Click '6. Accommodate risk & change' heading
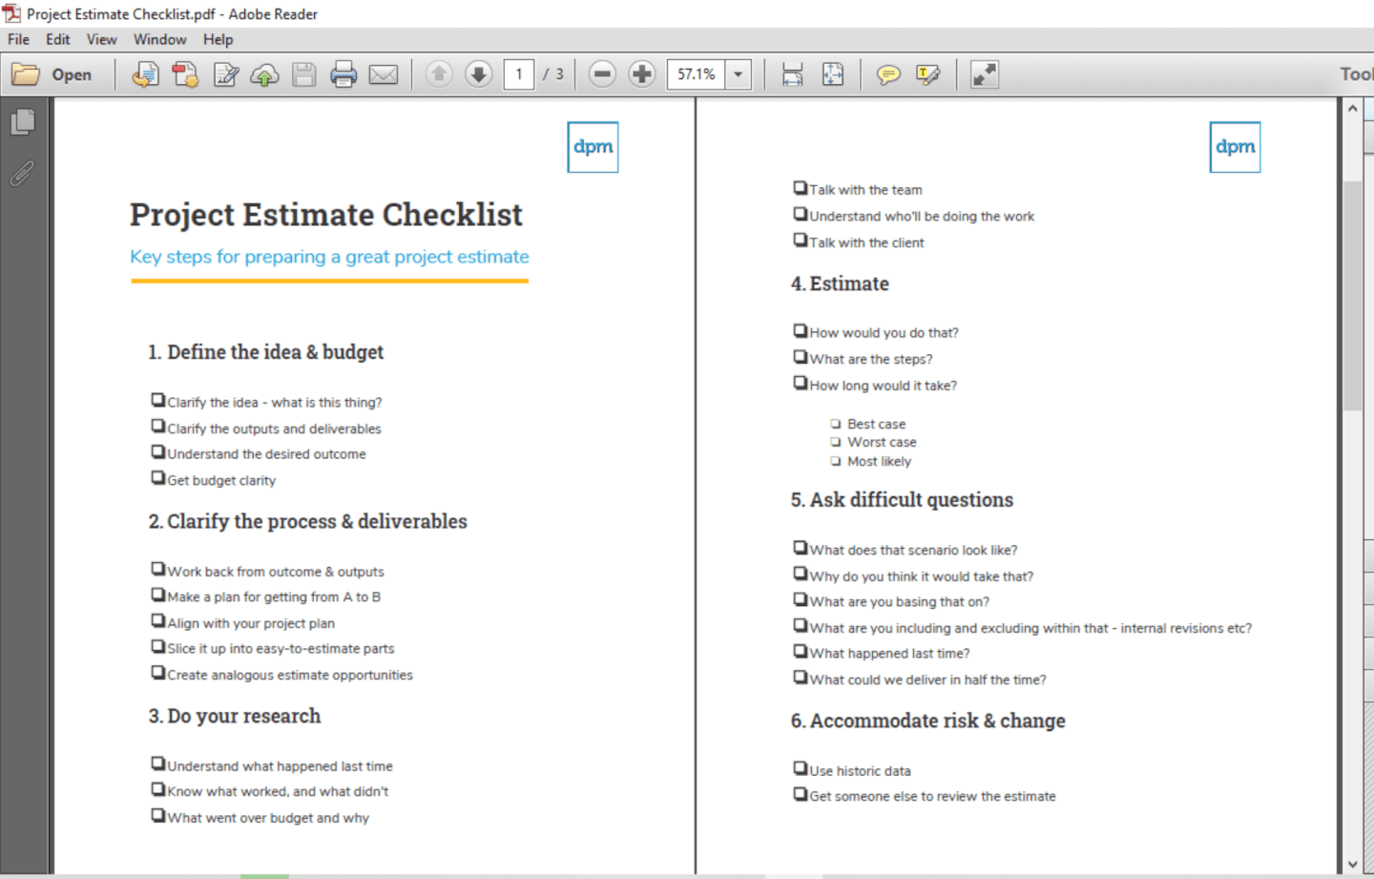This screenshot has width=1374, height=879. click(x=927, y=721)
